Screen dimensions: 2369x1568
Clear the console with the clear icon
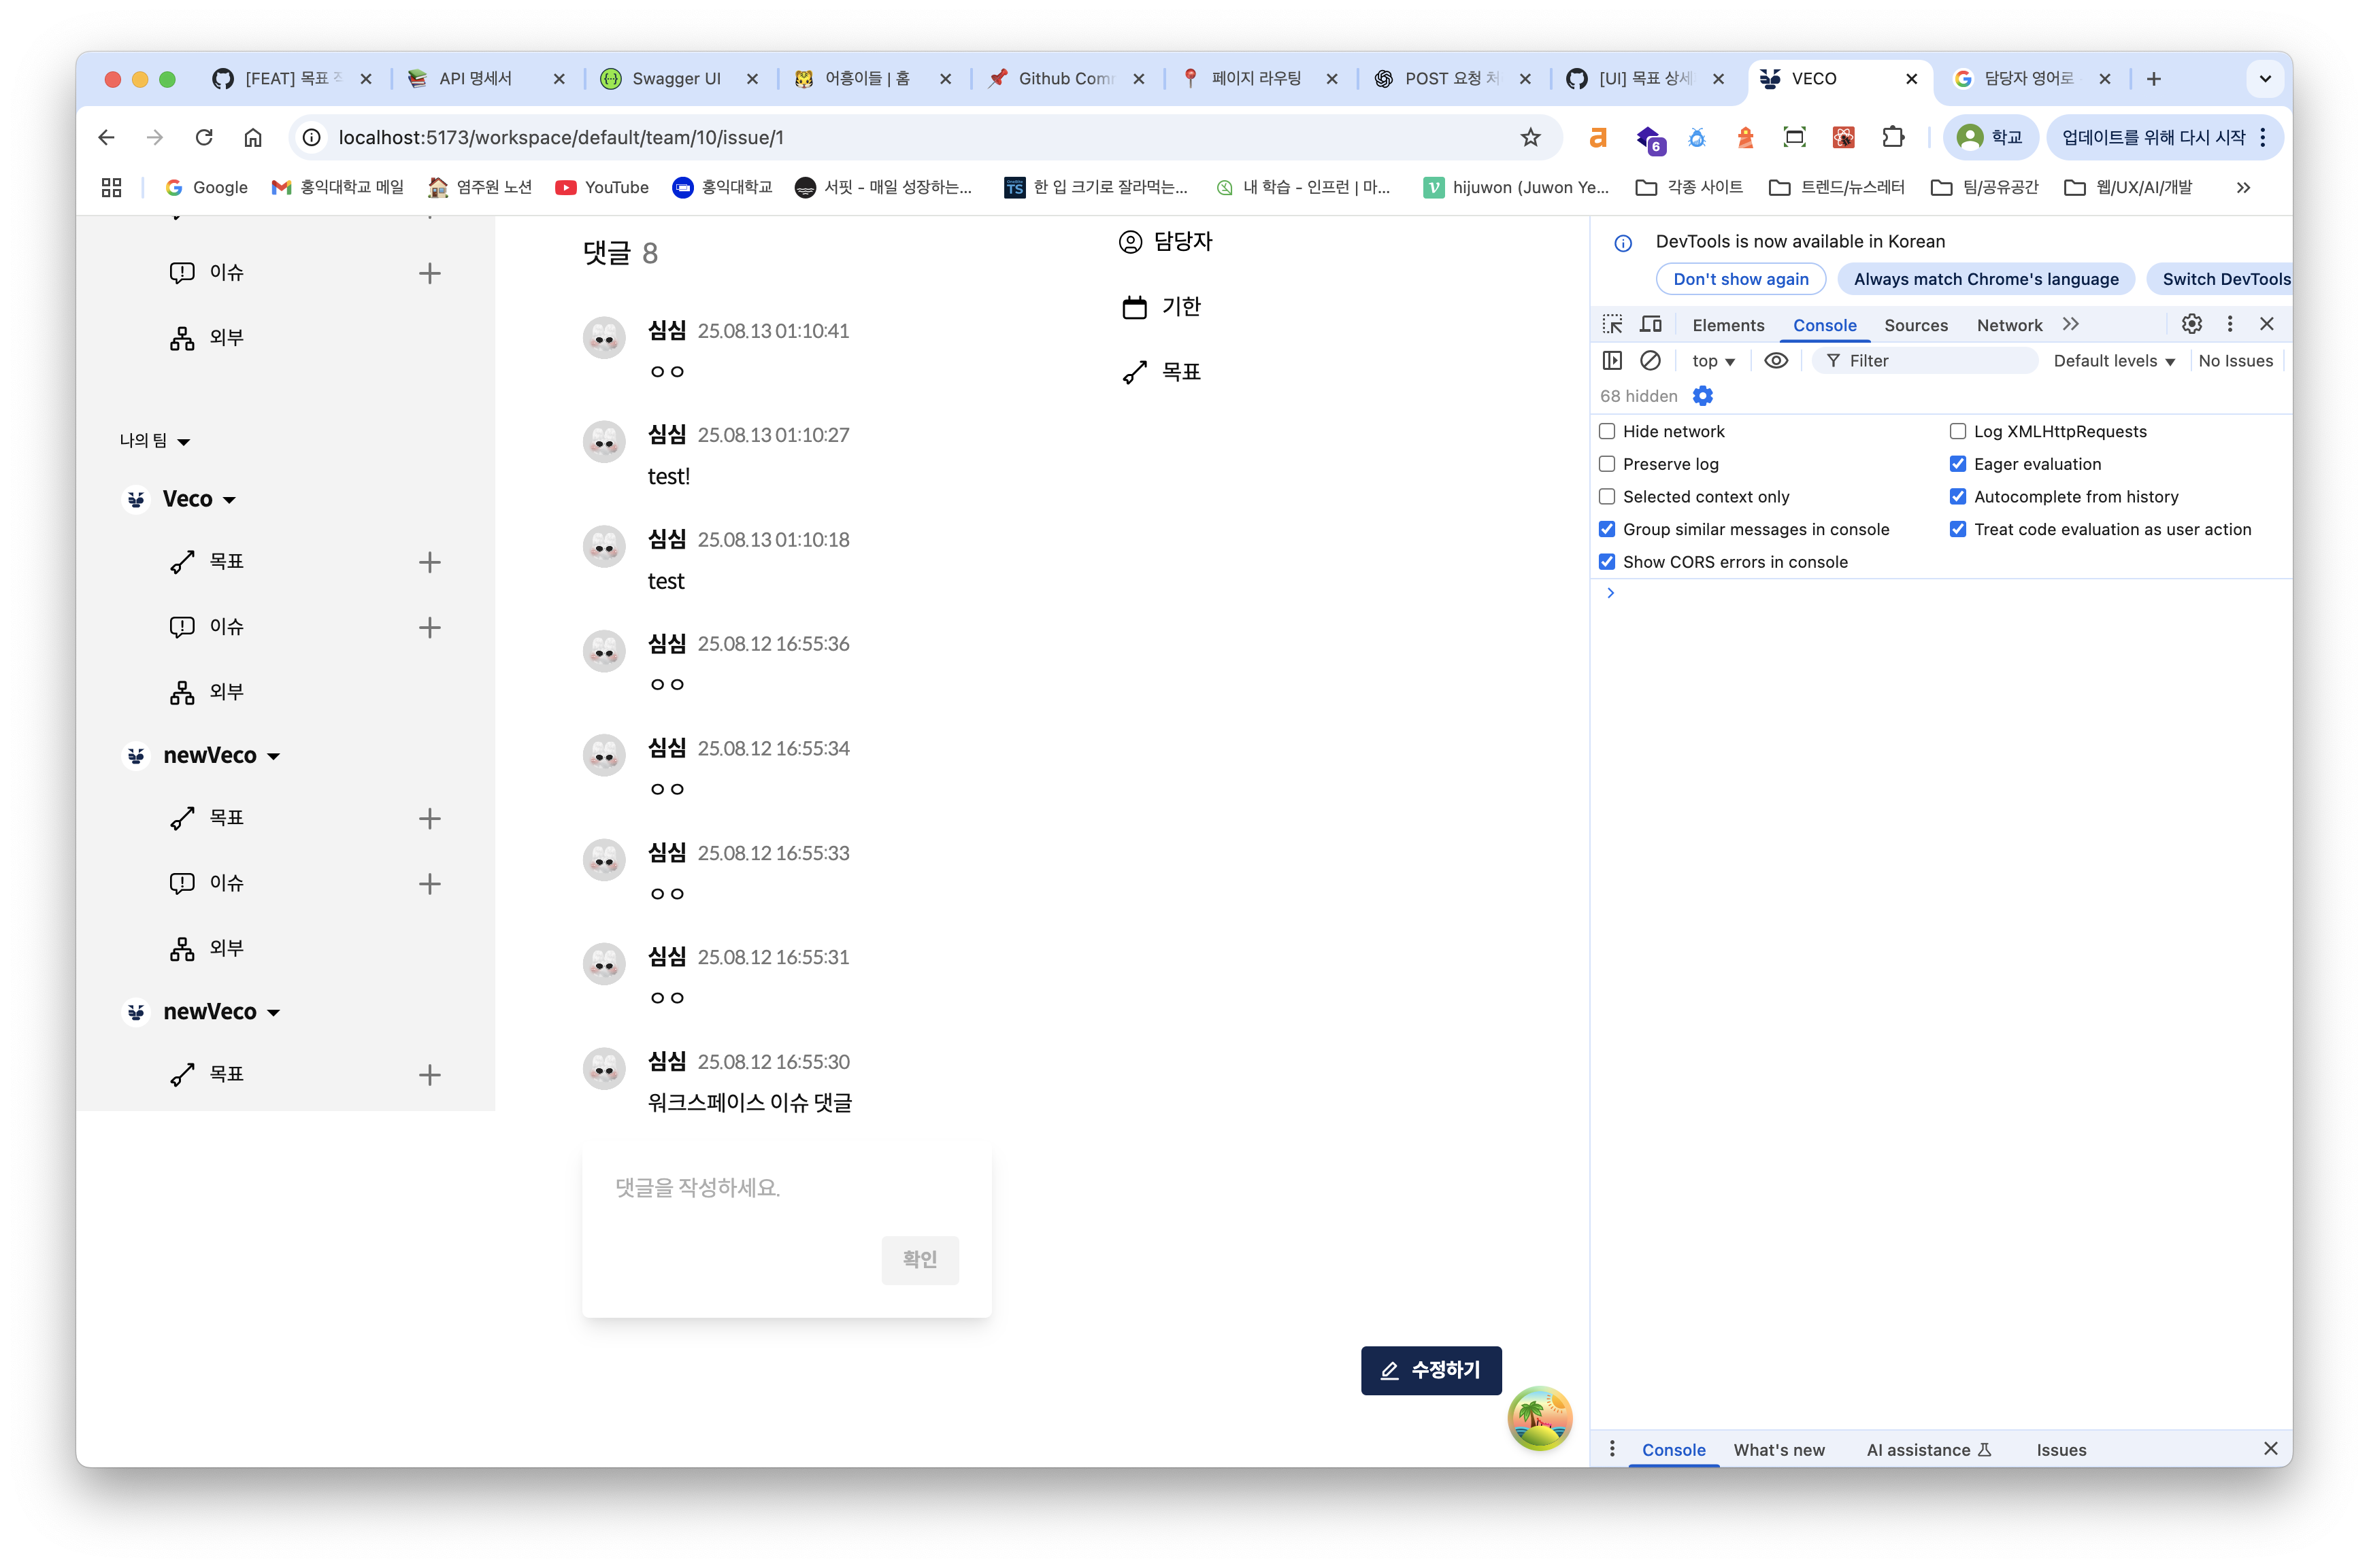point(1651,360)
